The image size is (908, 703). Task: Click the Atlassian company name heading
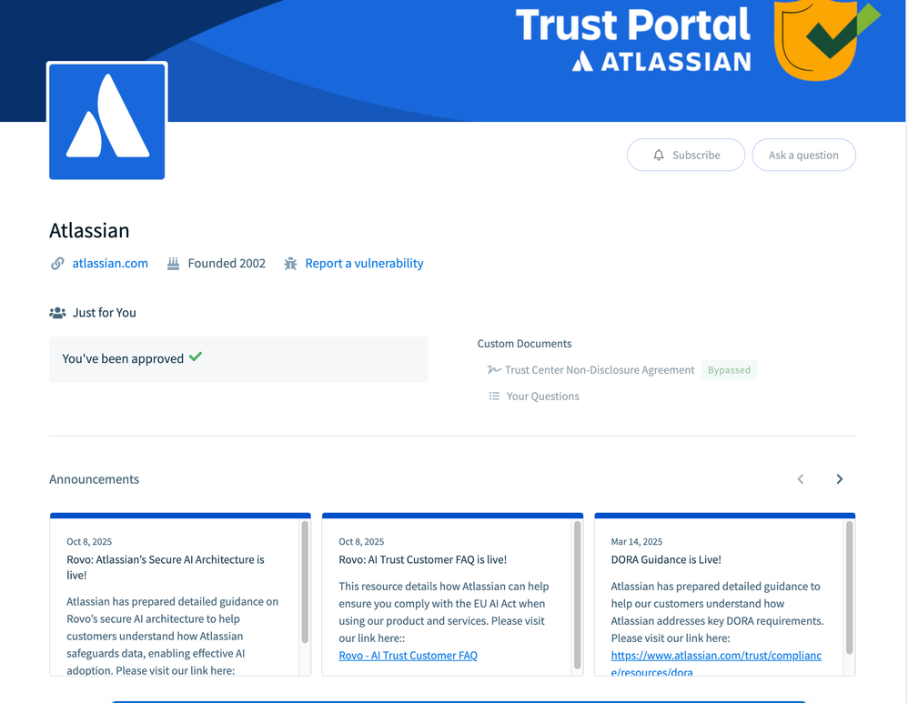pos(89,230)
